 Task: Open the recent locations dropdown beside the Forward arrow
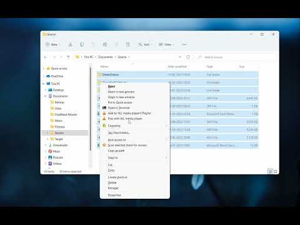[x=61, y=57]
